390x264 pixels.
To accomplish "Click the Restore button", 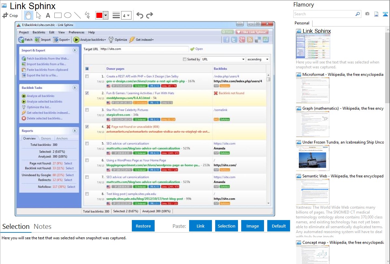I will pyautogui.click(x=143, y=226).
